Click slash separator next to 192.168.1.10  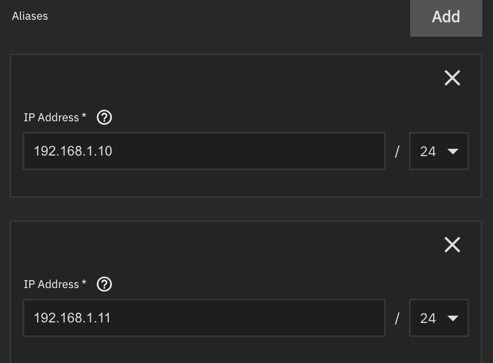point(397,152)
